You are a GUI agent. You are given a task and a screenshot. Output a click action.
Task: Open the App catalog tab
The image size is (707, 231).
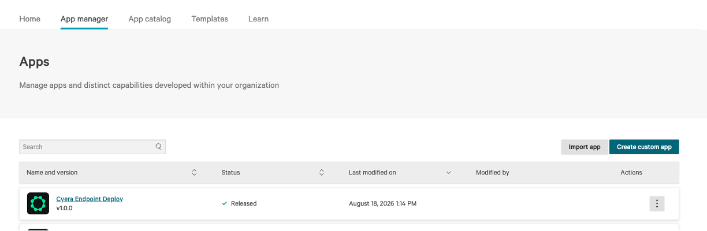click(150, 19)
